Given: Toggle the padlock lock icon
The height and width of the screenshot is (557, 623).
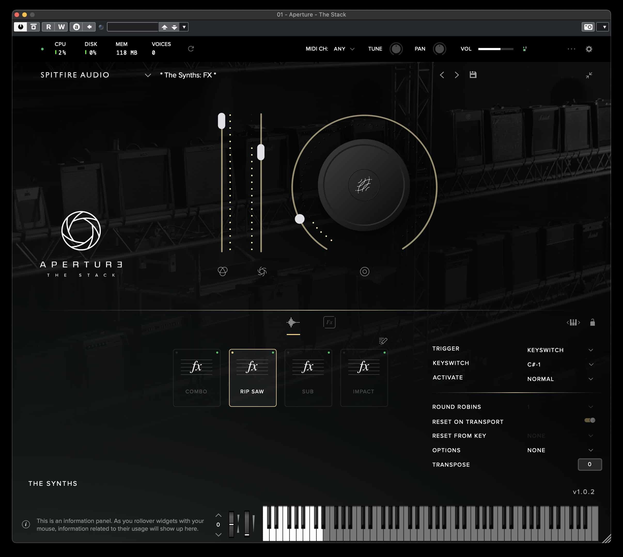Looking at the screenshot, I should coord(592,322).
